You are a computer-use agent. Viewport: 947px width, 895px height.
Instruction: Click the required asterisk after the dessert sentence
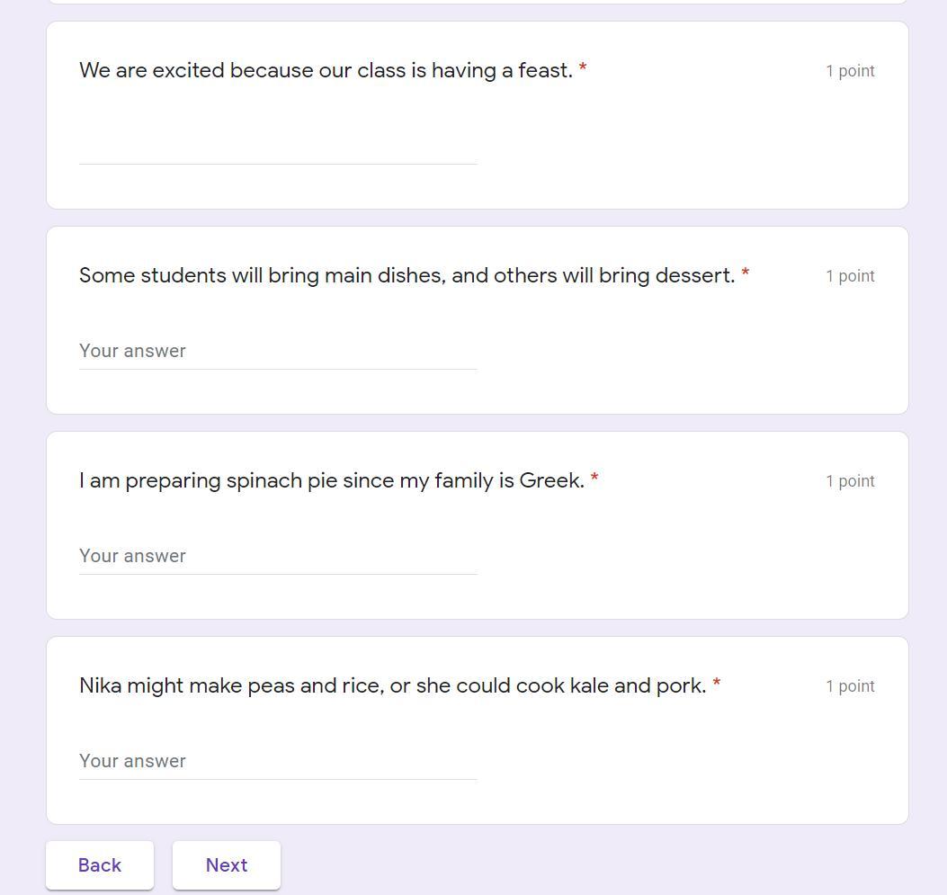point(746,273)
